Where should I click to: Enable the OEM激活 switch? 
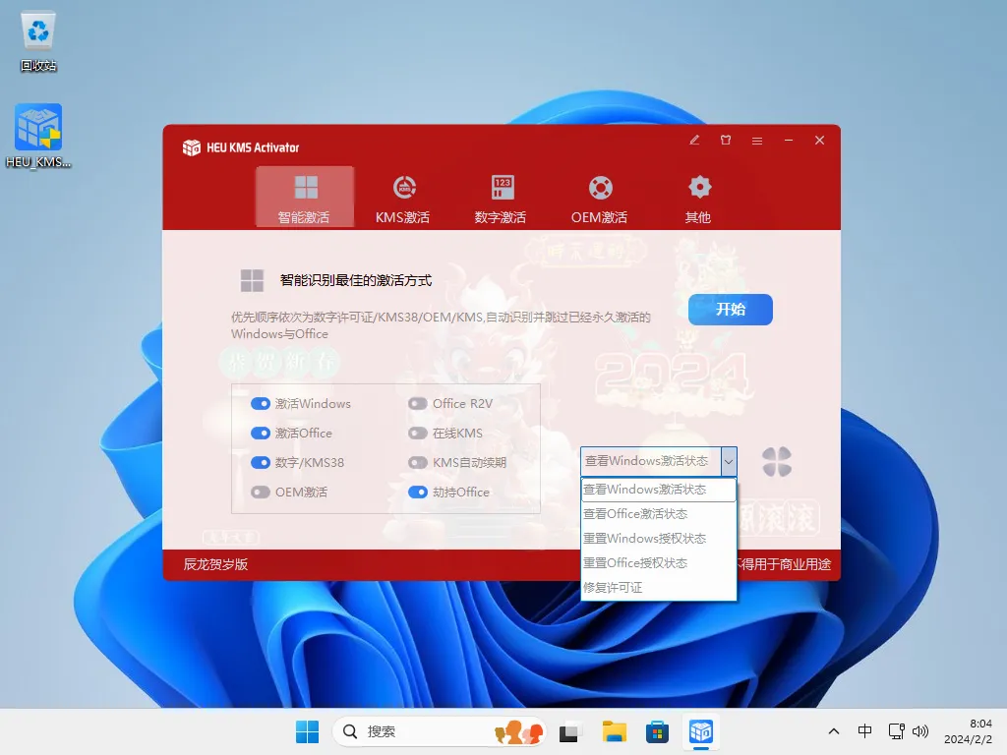[x=260, y=493]
